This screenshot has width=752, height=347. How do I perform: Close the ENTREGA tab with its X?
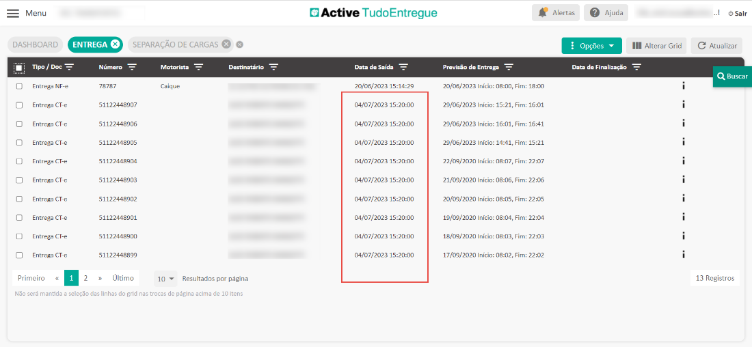tap(115, 44)
